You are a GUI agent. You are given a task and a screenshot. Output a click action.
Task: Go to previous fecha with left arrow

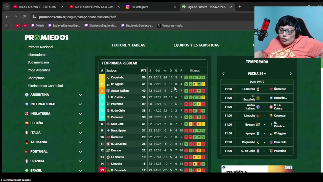coord(223,74)
